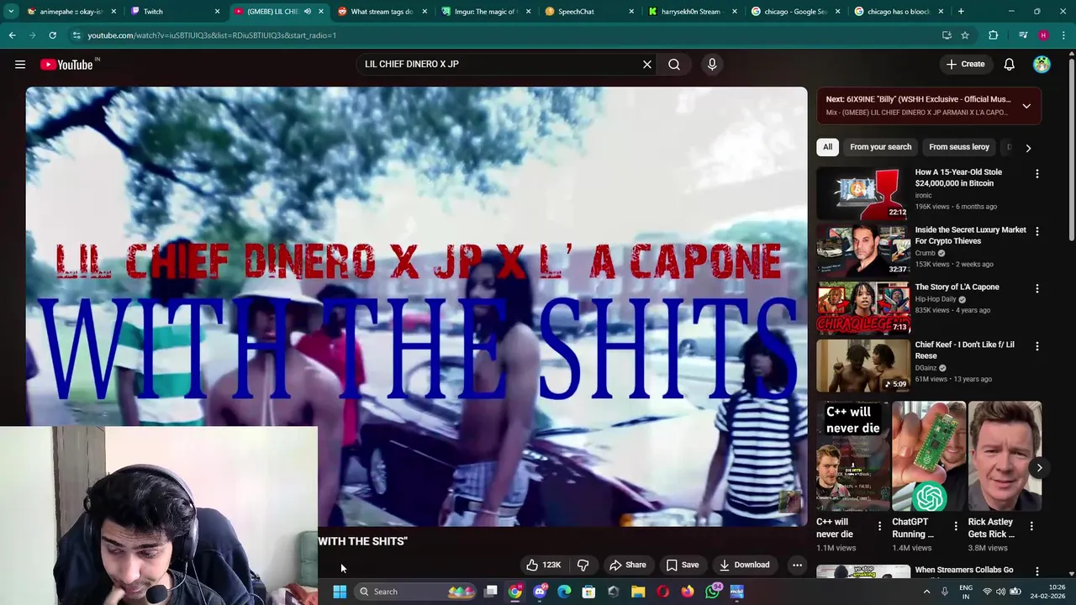Screen dimensions: 1076x605
Task: Open options for Chief Keef video
Action: [1036, 346]
